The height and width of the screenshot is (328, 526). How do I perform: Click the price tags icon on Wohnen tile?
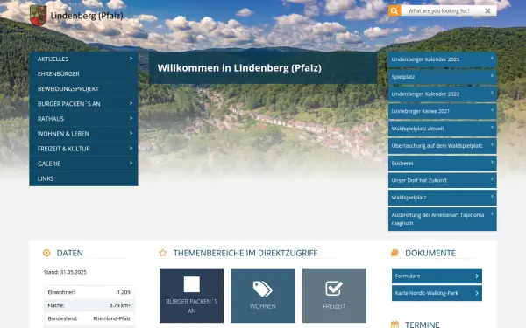263,289
